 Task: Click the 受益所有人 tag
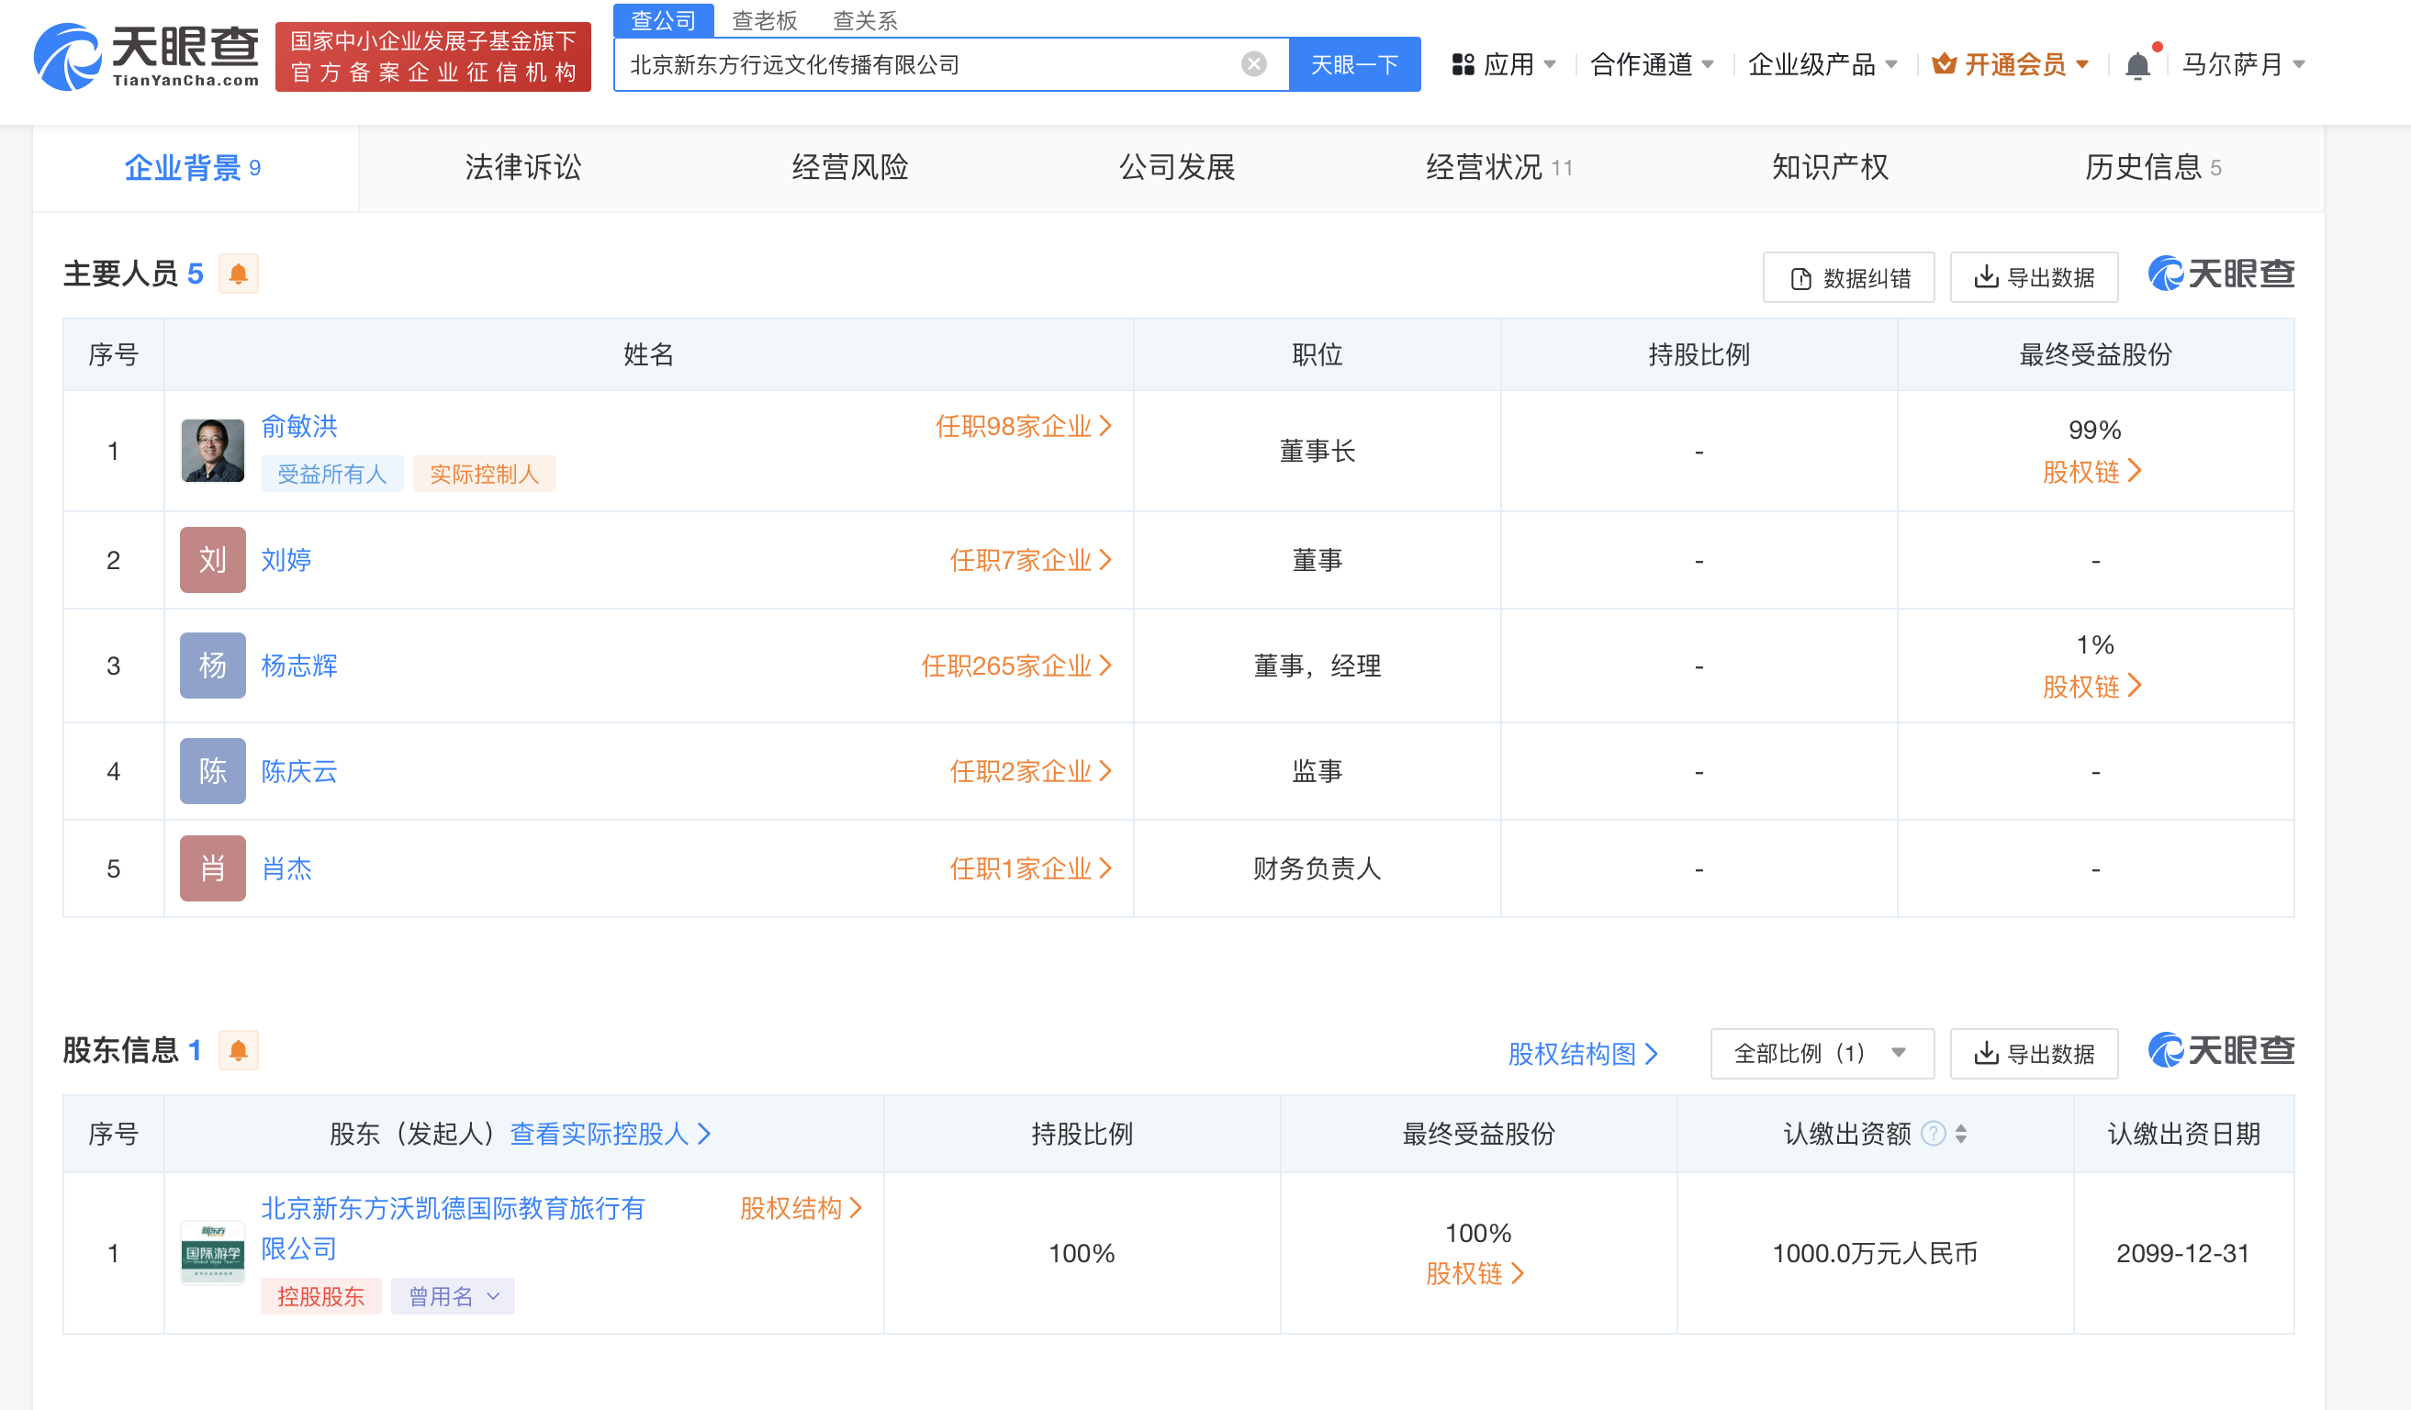pyautogui.click(x=331, y=474)
